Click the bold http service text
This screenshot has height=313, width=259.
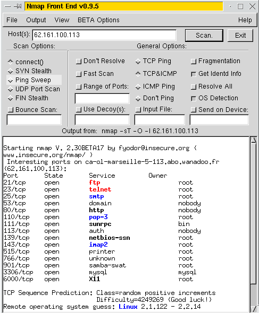96,210
